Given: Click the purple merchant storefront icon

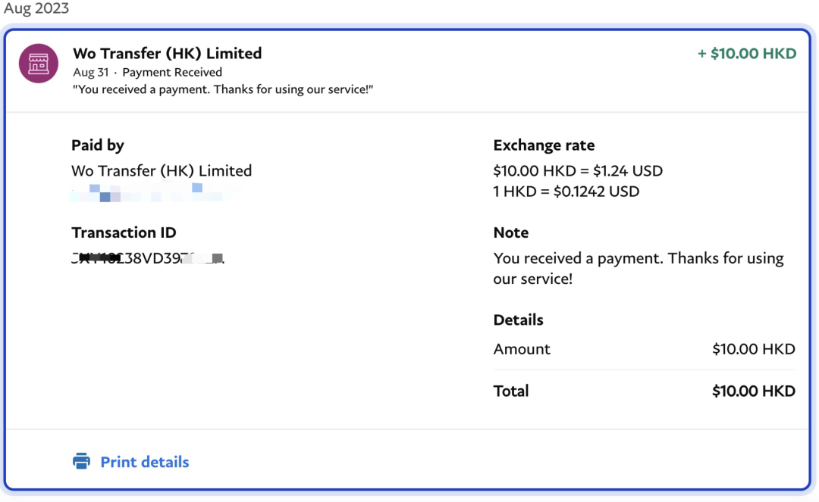Looking at the screenshot, I should click(39, 64).
